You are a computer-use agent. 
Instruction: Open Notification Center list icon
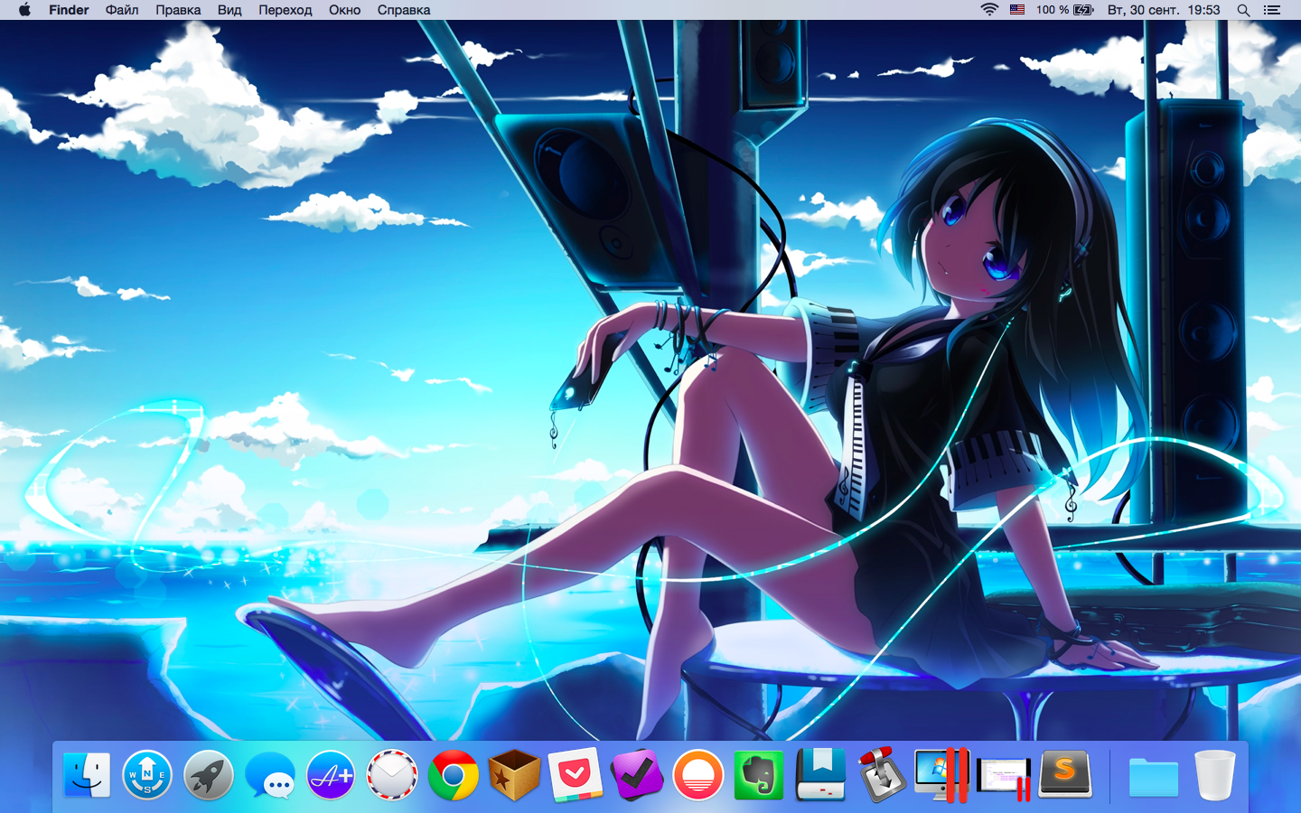point(1272,10)
